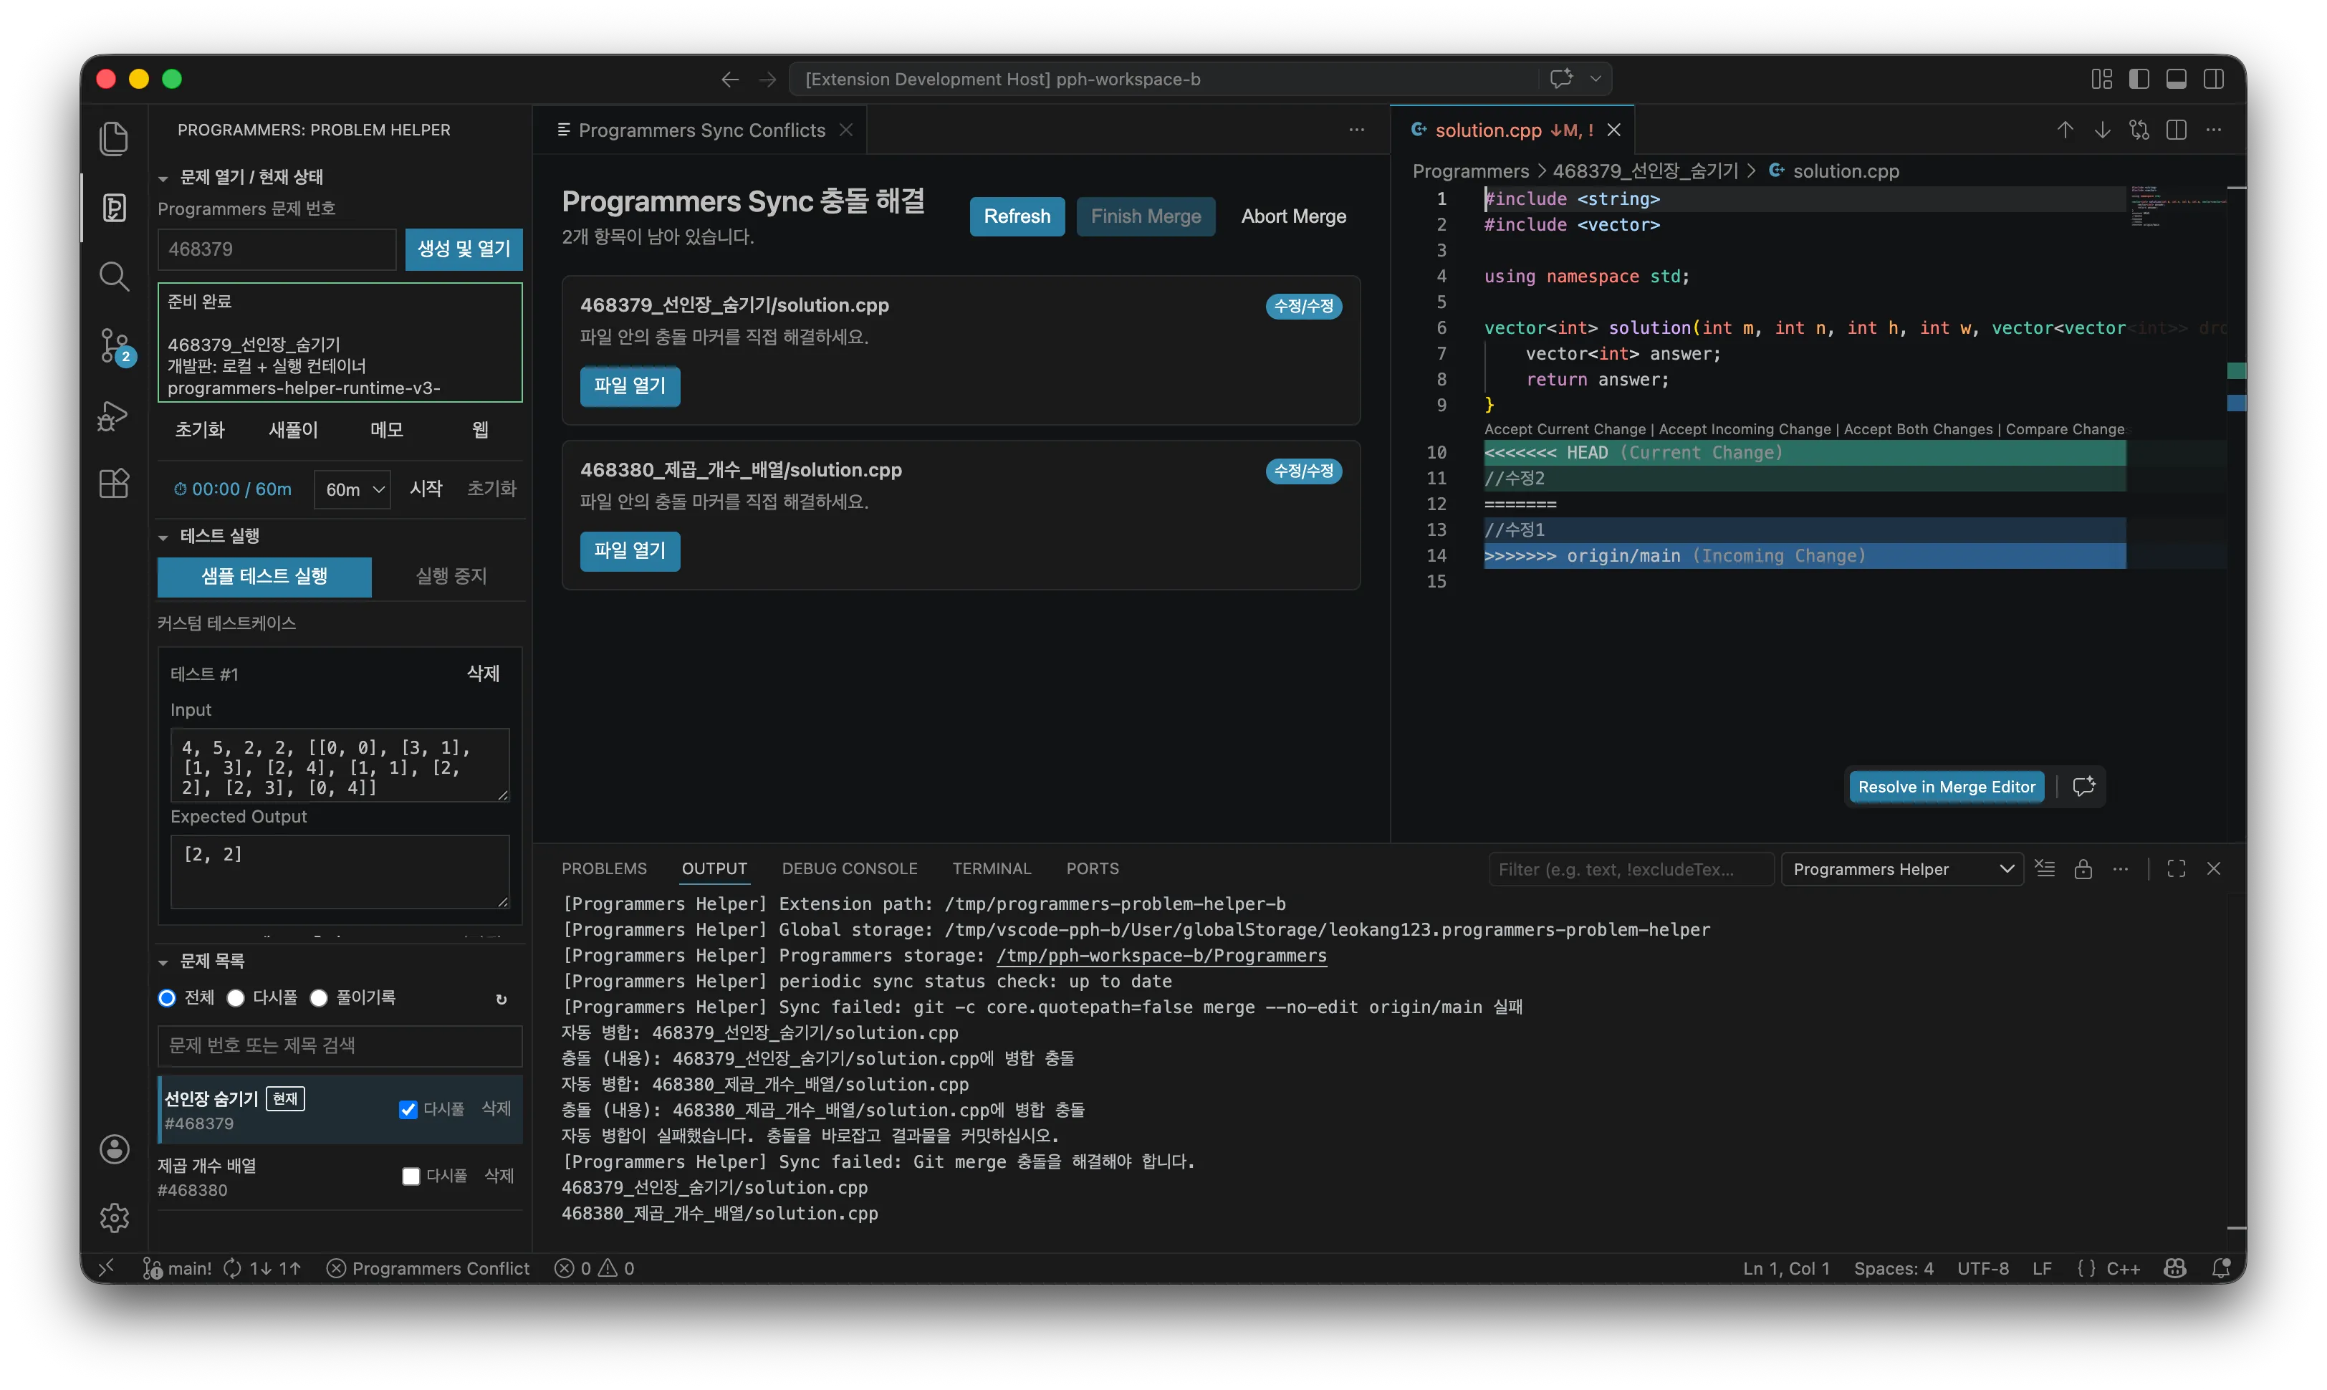Switch to the PROBLEMS panel tab
This screenshot has height=1390, width=2327.
[604, 868]
